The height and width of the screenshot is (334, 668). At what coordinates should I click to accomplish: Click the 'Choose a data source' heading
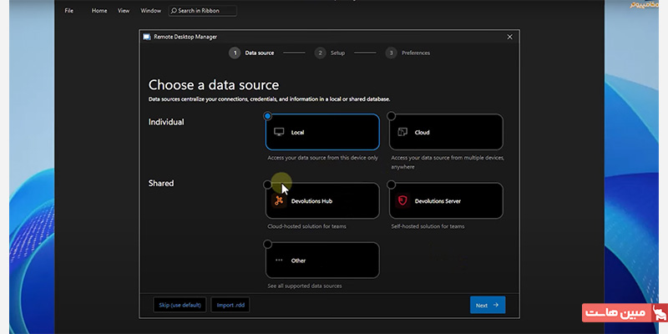(x=214, y=85)
